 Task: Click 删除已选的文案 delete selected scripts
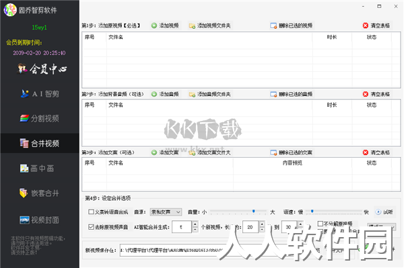[292, 152]
